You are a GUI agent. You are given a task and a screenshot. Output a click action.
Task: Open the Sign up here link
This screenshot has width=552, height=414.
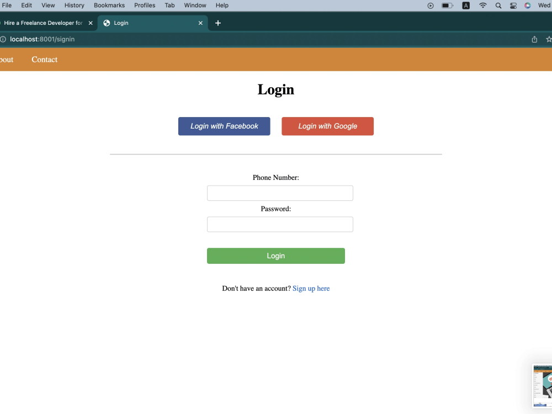(x=311, y=288)
